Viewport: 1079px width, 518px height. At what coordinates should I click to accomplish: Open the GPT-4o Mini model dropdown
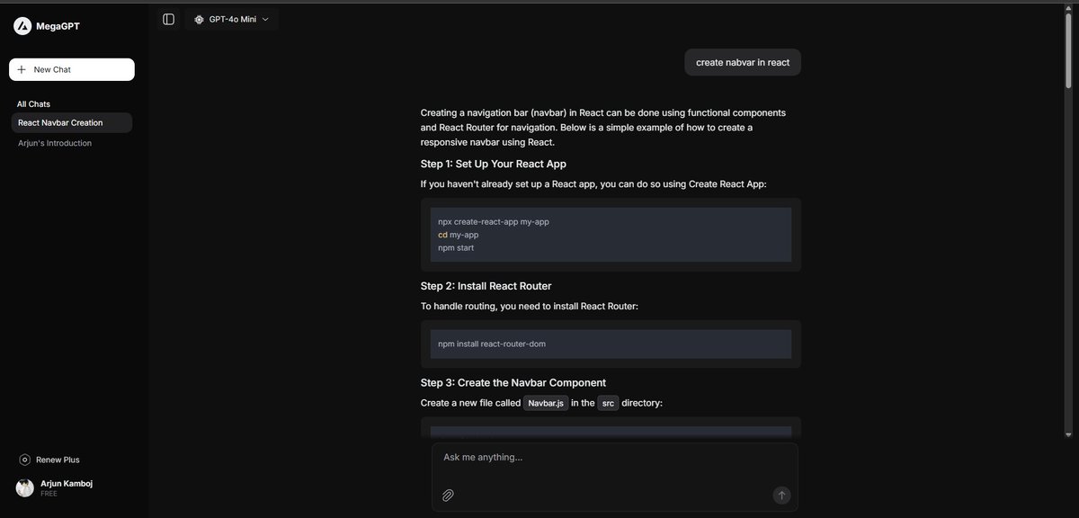(x=232, y=19)
